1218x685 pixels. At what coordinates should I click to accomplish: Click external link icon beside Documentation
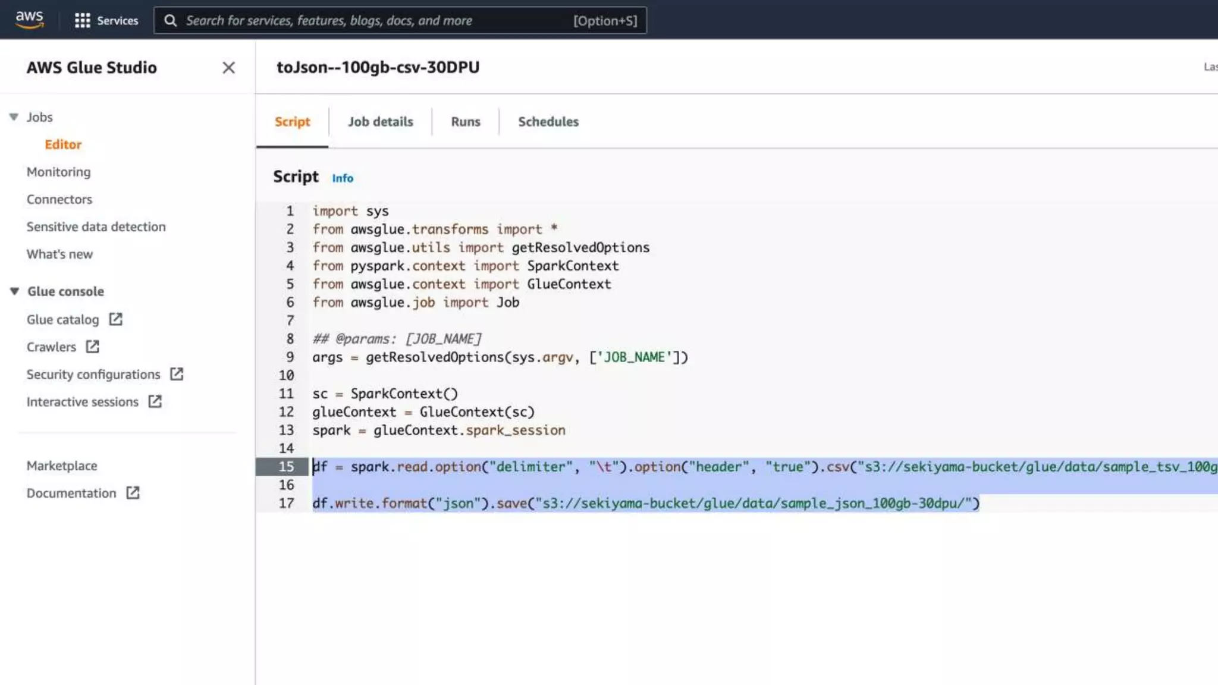click(x=133, y=493)
